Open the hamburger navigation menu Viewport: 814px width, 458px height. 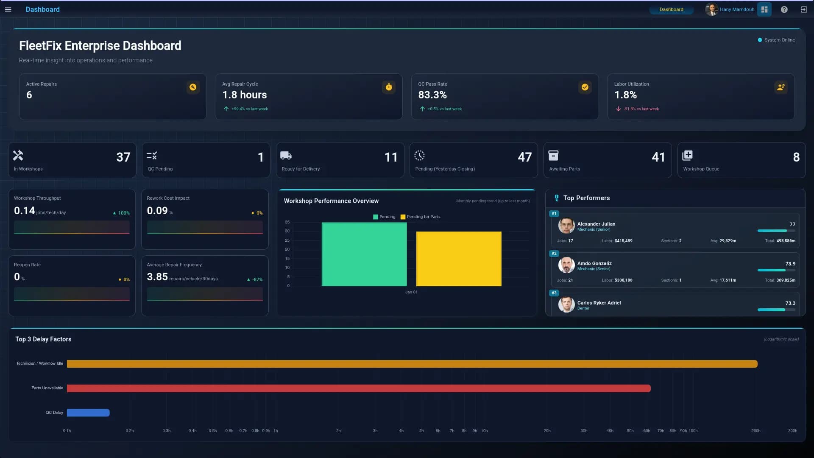point(8,9)
